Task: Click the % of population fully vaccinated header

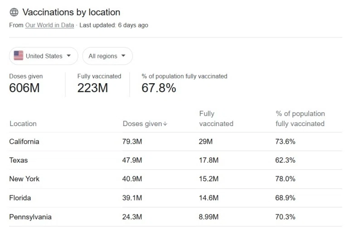Action: [300, 118]
